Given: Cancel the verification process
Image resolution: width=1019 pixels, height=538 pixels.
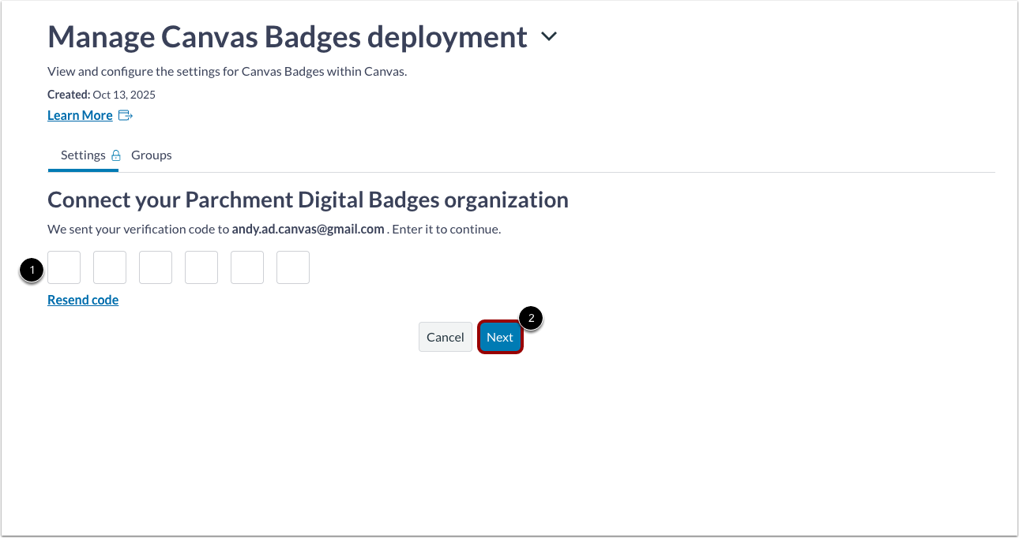Looking at the screenshot, I should 445,337.
